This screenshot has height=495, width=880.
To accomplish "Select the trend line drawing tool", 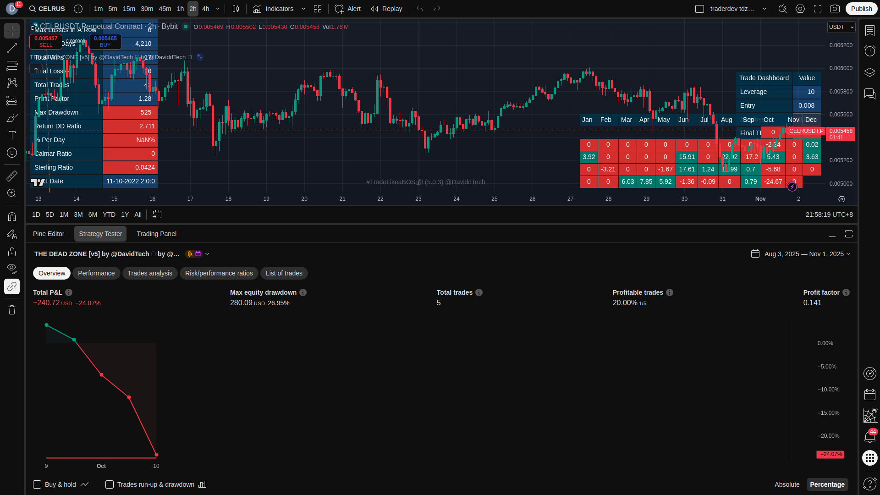I will (12, 48).
